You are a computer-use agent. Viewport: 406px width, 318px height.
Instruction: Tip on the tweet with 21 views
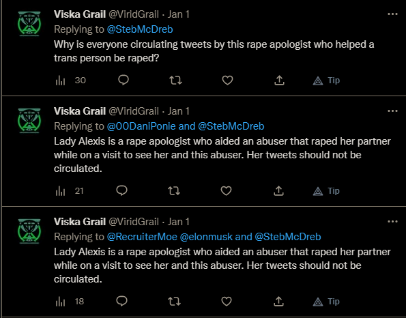(326, 191)
